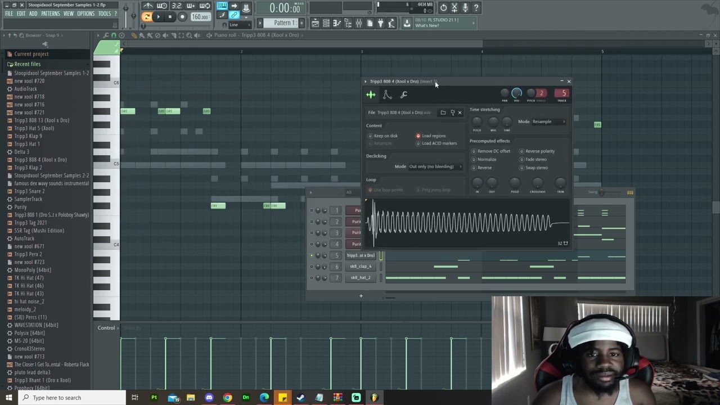Image resolution: width=720 pixels, height=405 pixels.
Task: Toggle Remove DC offset effect
Action: click(490, 151)
